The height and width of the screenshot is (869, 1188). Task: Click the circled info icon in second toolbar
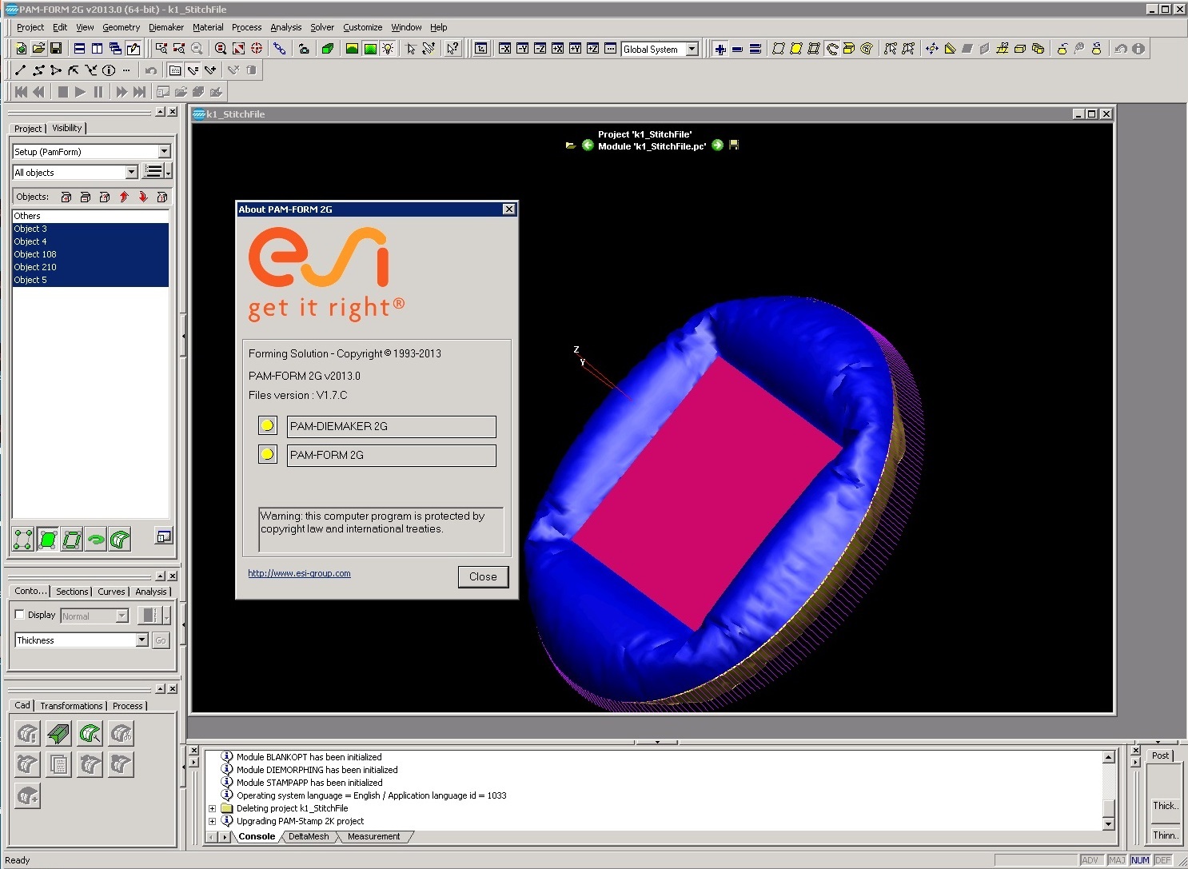click(x=109, y=70)
